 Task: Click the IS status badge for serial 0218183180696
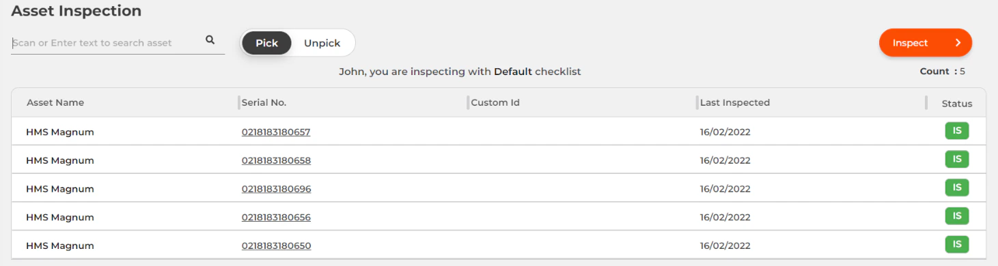tap(957, 188)
